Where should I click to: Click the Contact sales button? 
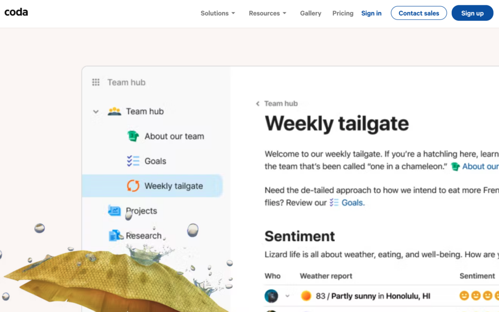tap(419, 13)
